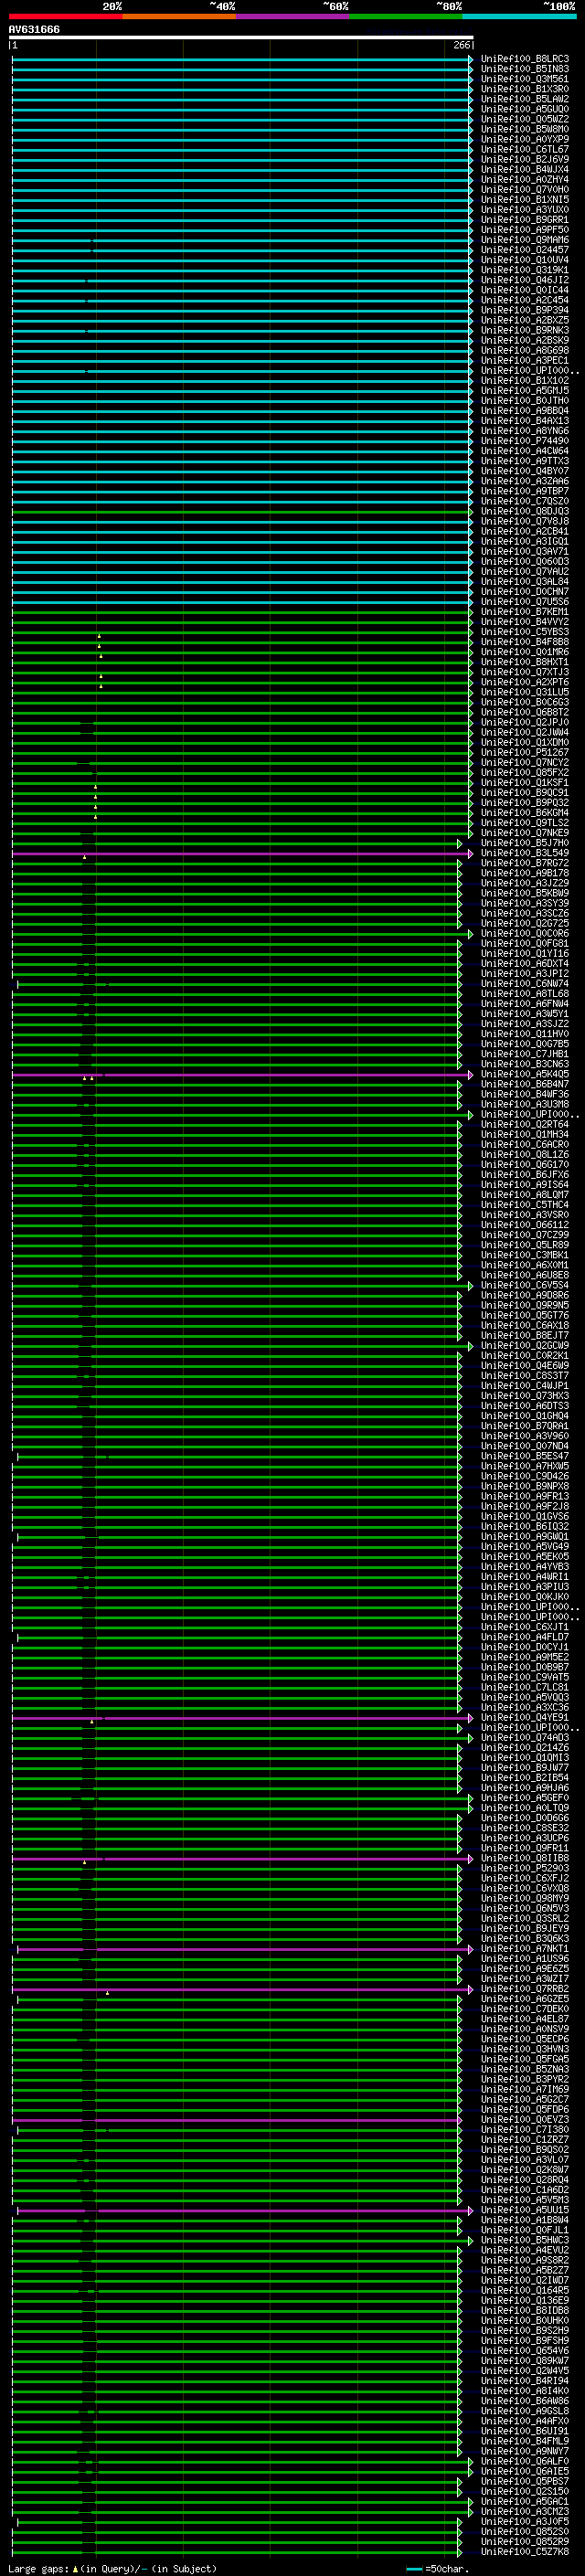
Task: Select the UniRef100_B6KGM4 hit label
Action: (x=525, y=812)
